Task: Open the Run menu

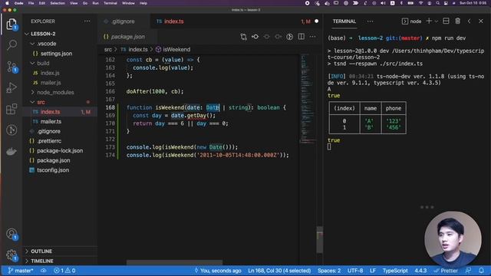Action: coord(95,3)
